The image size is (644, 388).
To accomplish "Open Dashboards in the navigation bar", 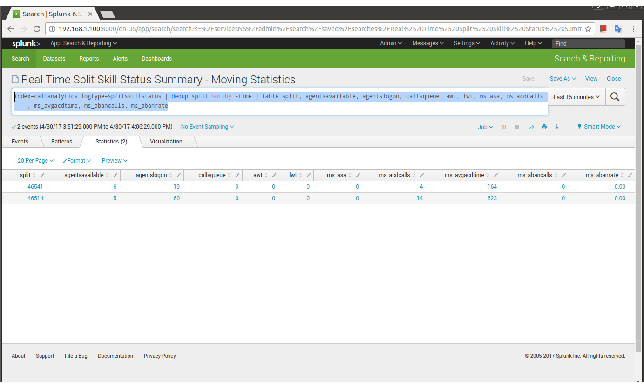I will tap(157, 59).
